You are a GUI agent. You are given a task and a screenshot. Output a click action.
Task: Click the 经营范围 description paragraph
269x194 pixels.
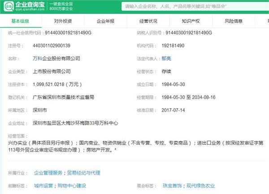(135, 146)
